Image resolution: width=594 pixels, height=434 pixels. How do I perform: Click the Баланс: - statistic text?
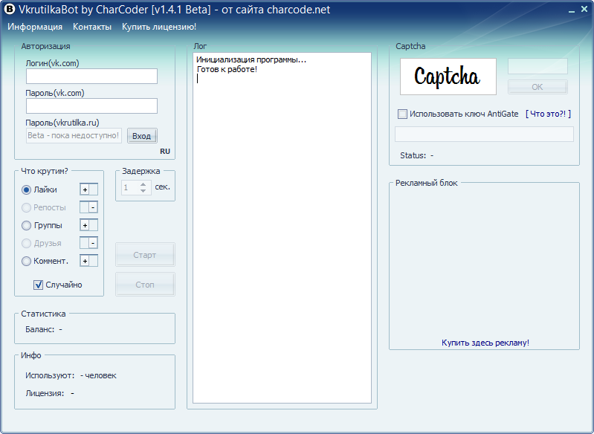44,329
